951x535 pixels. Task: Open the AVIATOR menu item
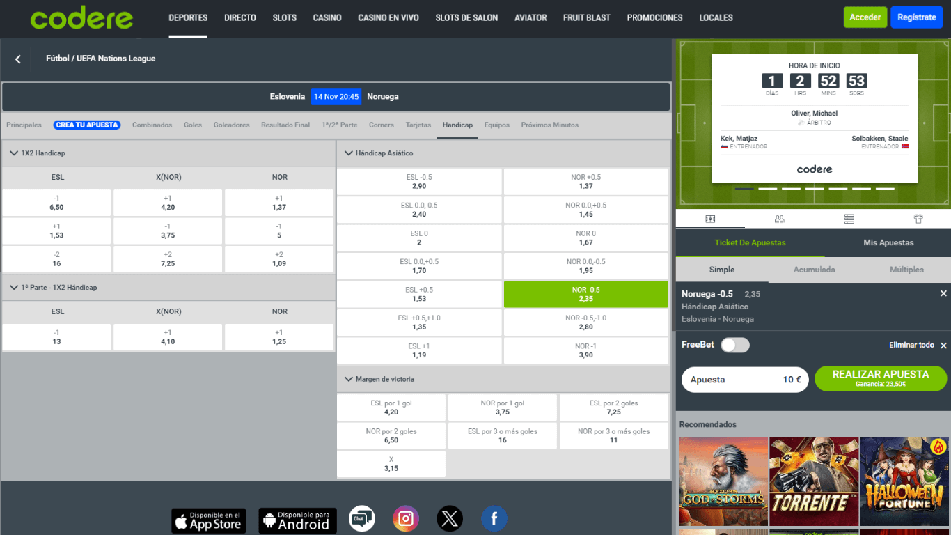tap(530, 18)
